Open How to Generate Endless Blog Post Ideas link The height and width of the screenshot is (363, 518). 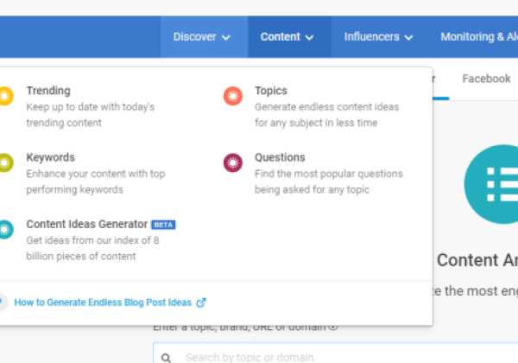tap(104, 302)
